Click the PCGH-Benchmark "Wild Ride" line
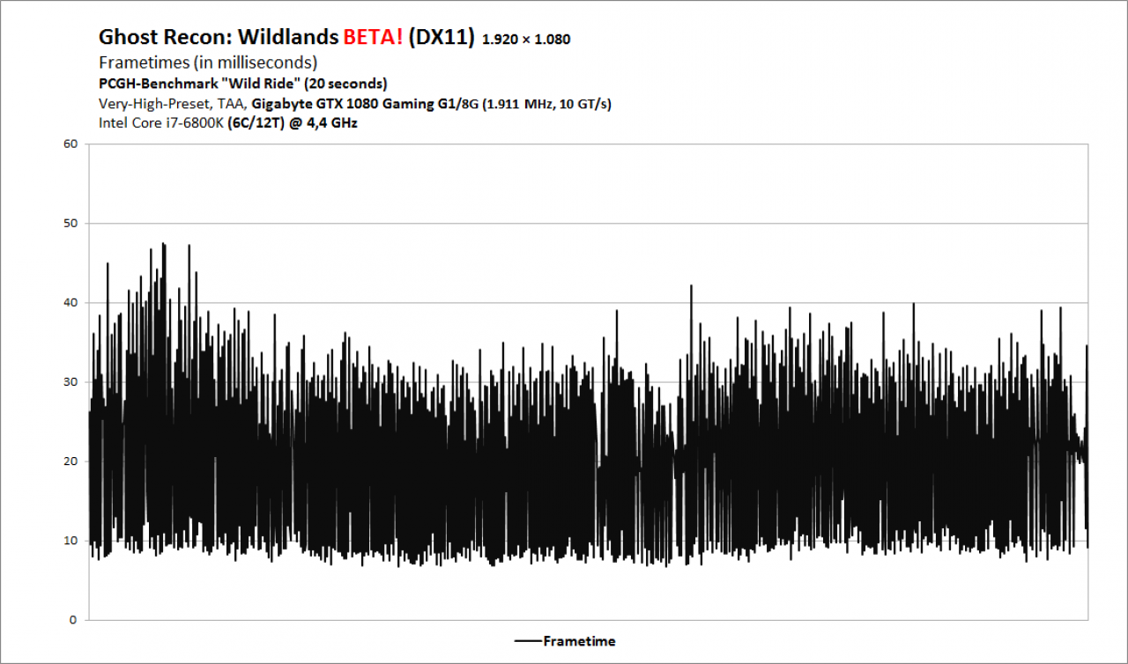1128x664 pixels. click(243, 84)
